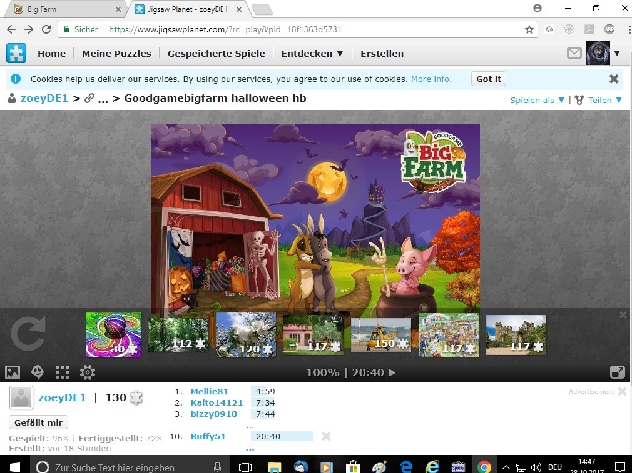The height and width of the screenshot is (473, 632).
Task: Open the forest 112-piece puzzle
Action: click(x=178, y=335)
